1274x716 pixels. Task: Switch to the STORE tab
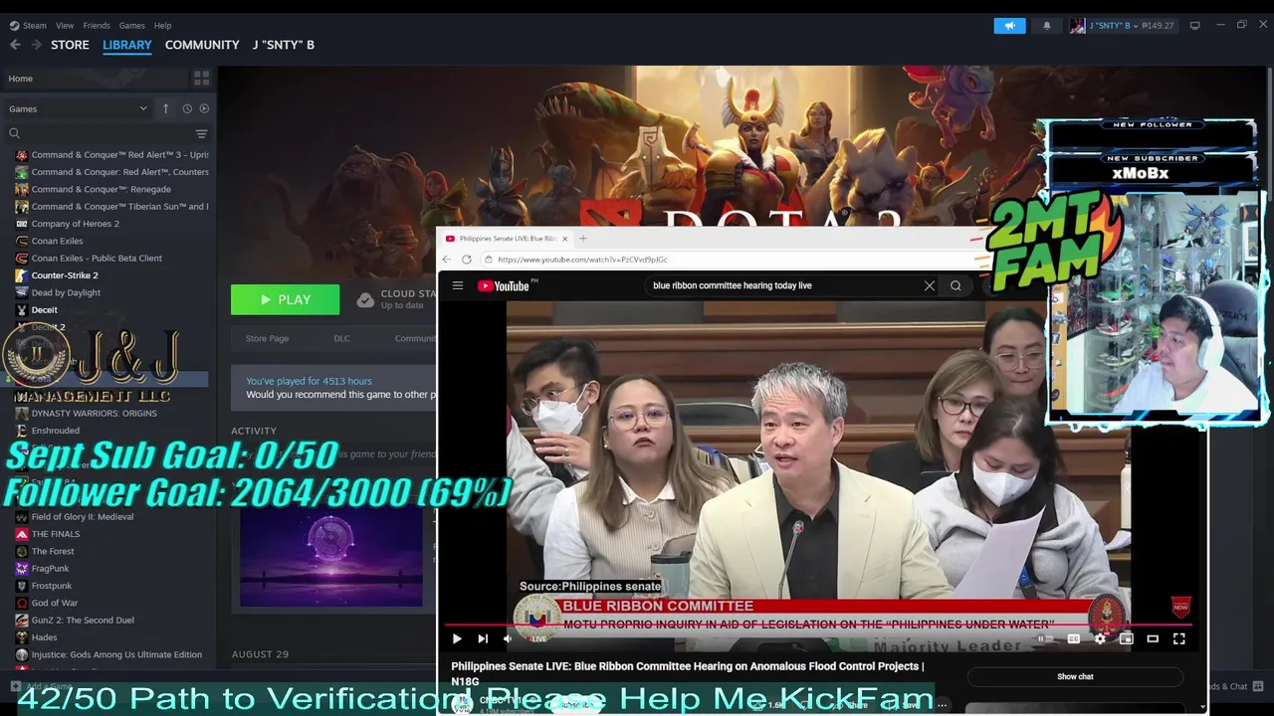[70, 45]
